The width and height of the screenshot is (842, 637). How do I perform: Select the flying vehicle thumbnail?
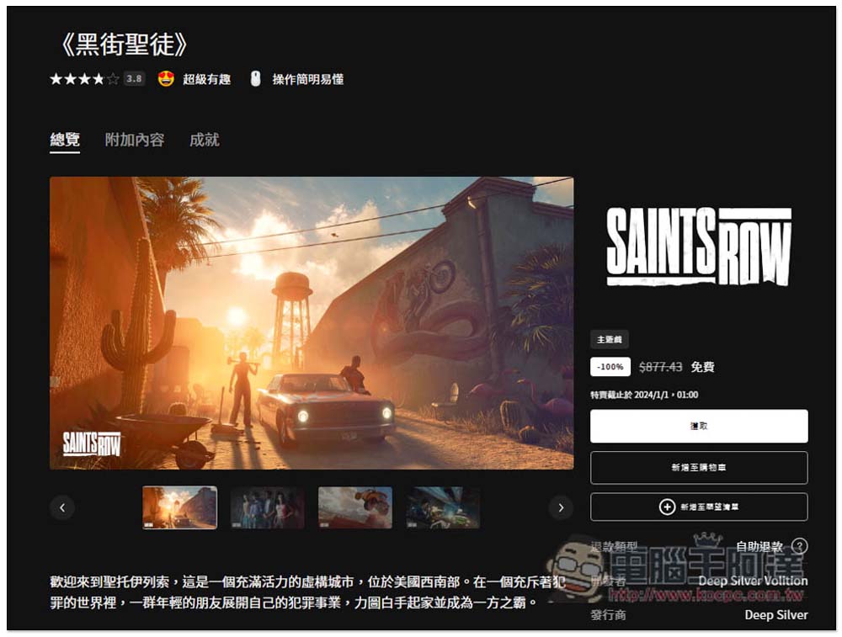pos(355,507)
